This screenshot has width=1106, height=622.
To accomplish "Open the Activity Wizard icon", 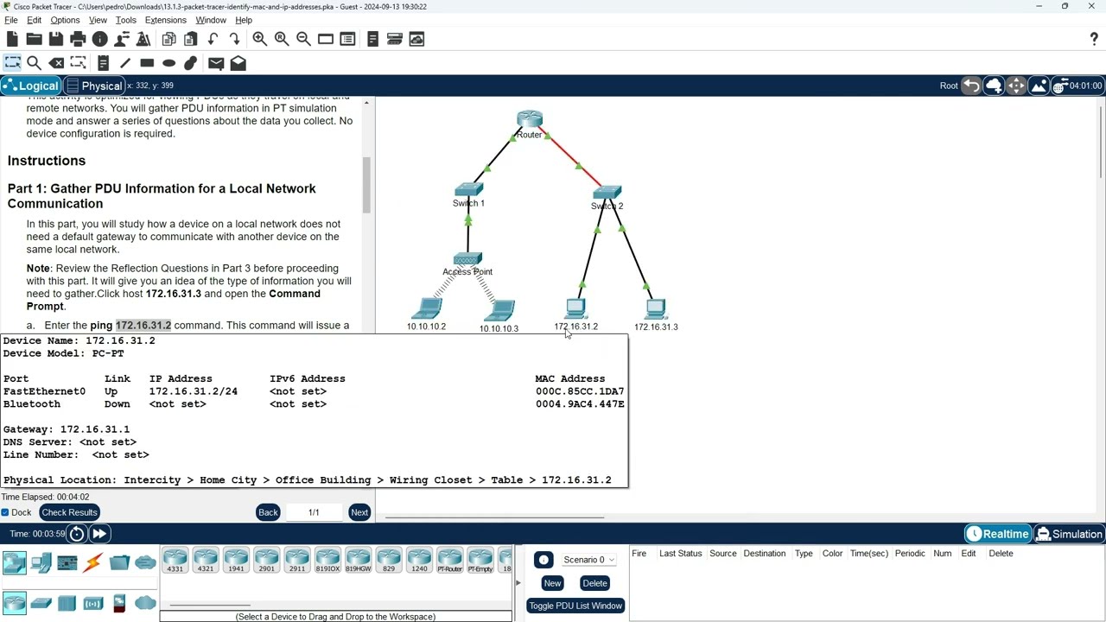I will click(x=143, y=39).
